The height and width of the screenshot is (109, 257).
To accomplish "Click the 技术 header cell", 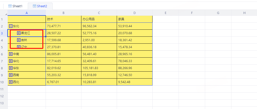I will point(63,19).
